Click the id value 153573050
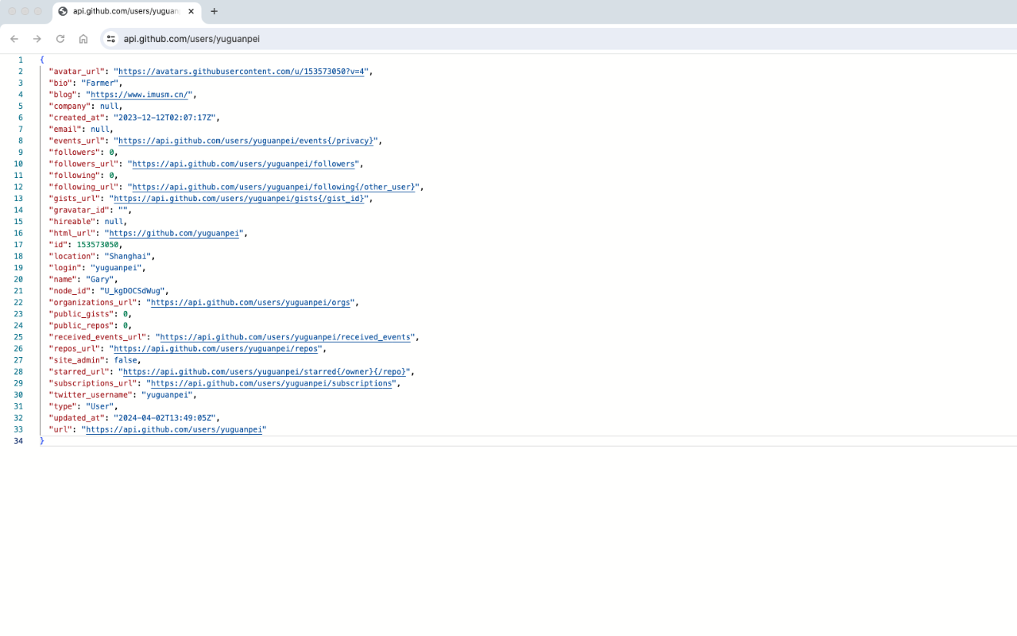 tap(98, 245)
